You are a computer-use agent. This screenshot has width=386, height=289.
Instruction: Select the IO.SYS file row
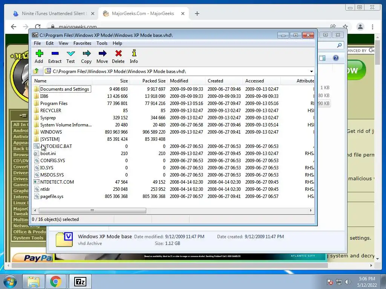pyautogui.click(x=173, y=167)
